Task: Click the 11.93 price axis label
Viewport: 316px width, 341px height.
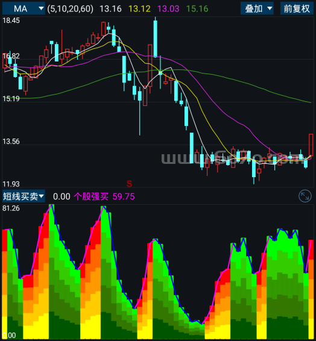Action: pos(11,184)
